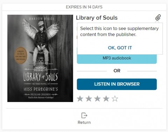The image size is (168, 132).
Task: Start LISTEN IN BROWSER playback
Action: point(117,84)
